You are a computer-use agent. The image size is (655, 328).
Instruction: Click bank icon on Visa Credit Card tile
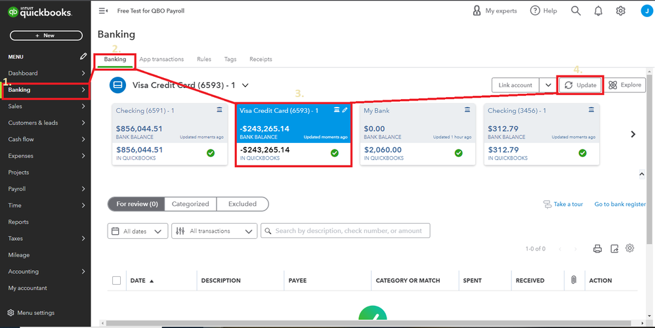pos(337,110)
